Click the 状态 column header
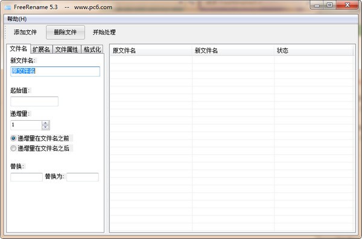Image resolution: width=362 pixels, height=239 pixels. point(314,51)
